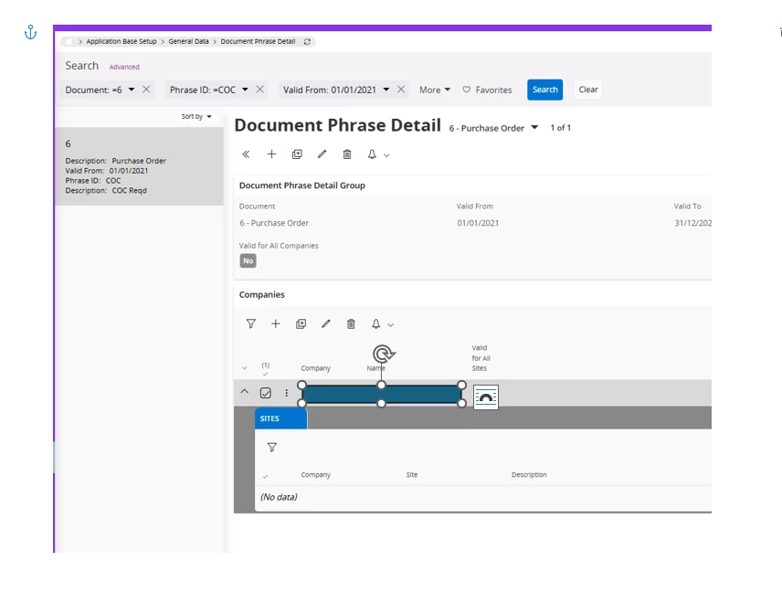Click the blue Search button
This screenshot has width=782, height=603.
pyautogui.click(x=544, y=90)
